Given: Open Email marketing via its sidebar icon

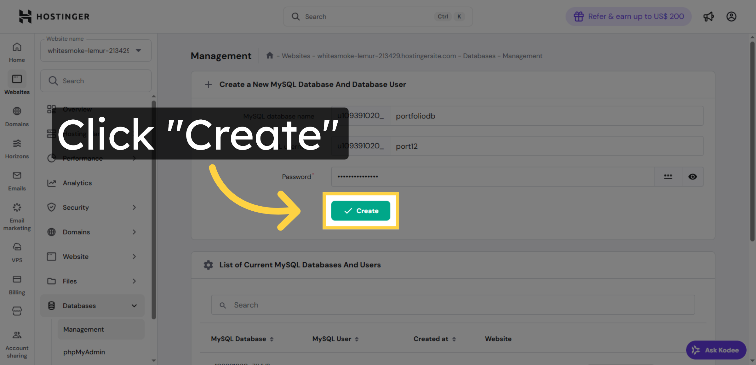Looking at the screenshot, I should [17, 207].
